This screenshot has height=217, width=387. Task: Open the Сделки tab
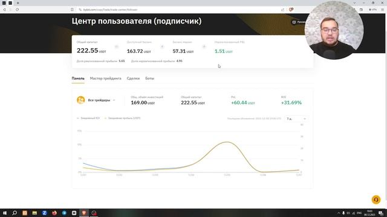[x=133, y=78]
